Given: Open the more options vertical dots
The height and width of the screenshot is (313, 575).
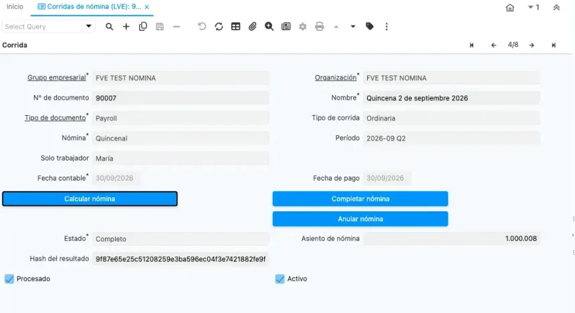Looking at the screenshot, I should coord(386,27).
